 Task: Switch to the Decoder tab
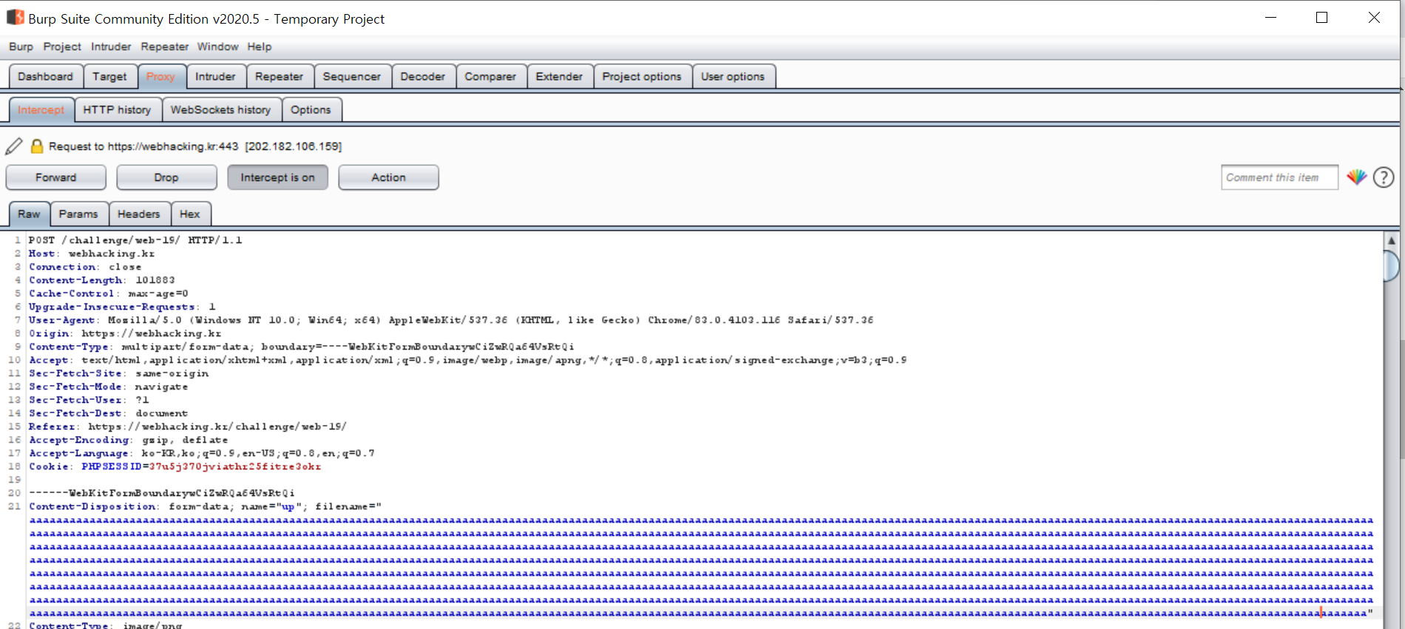click(x=423, y=76)
